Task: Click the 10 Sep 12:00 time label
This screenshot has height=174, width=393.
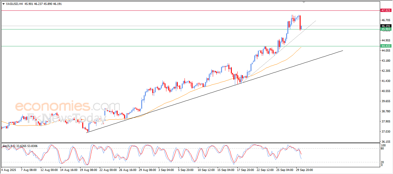Action: point(206,169)
